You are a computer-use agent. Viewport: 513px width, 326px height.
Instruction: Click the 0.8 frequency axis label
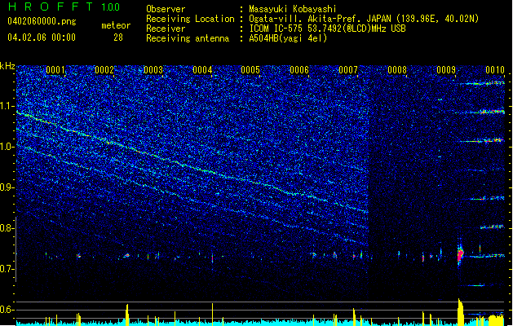(7, 228)
